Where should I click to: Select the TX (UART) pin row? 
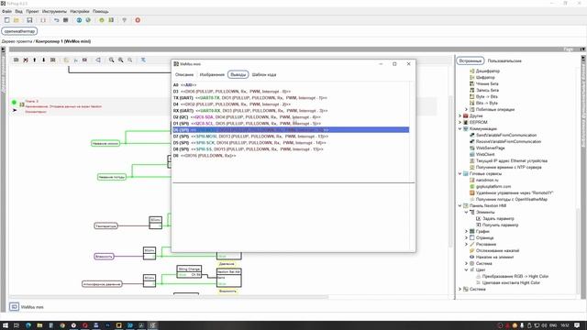[x=291, y=98]
